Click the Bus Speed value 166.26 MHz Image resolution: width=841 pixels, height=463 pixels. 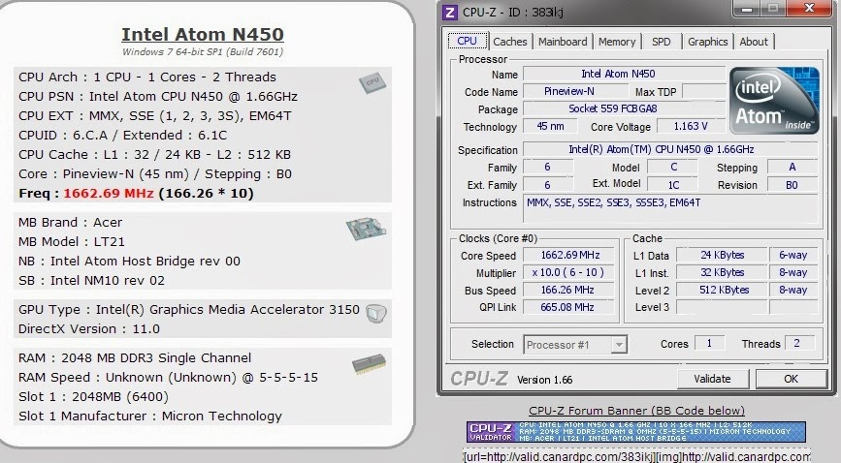pyautogui.click(x=570, y=290)
